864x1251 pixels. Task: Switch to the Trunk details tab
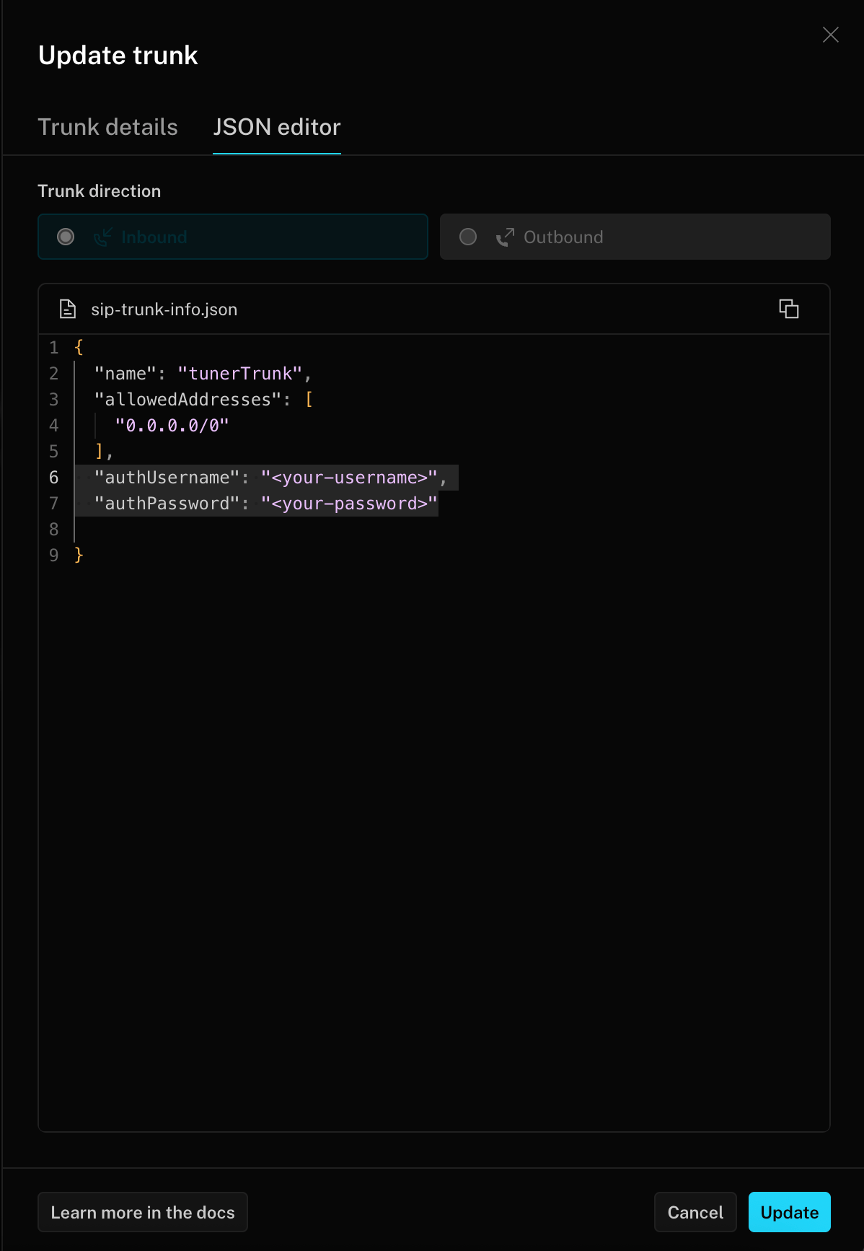coord(108,127)
